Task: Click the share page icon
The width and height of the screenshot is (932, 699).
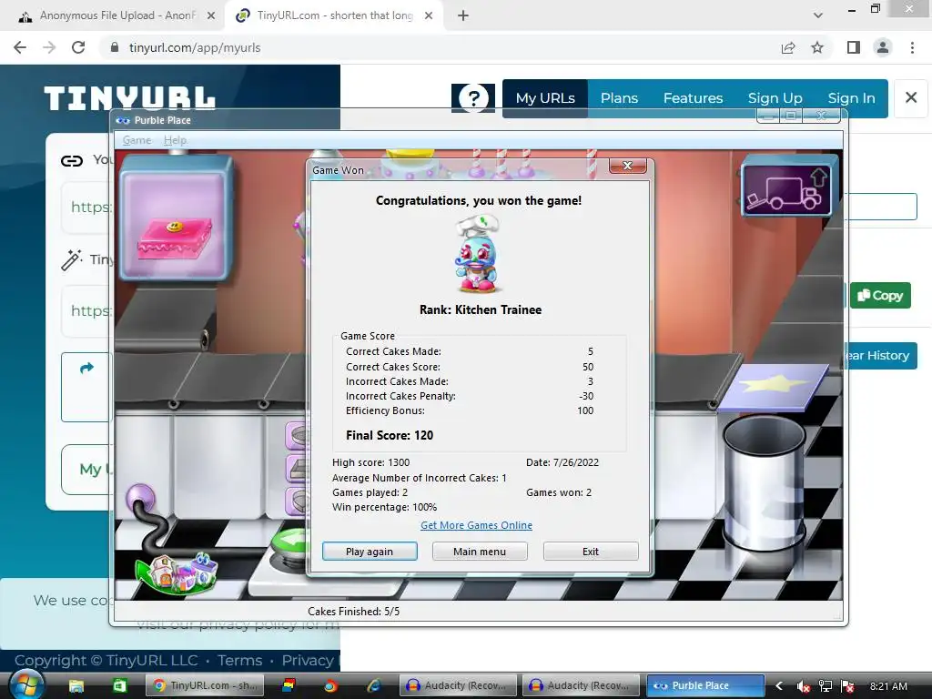Action: 788,47
